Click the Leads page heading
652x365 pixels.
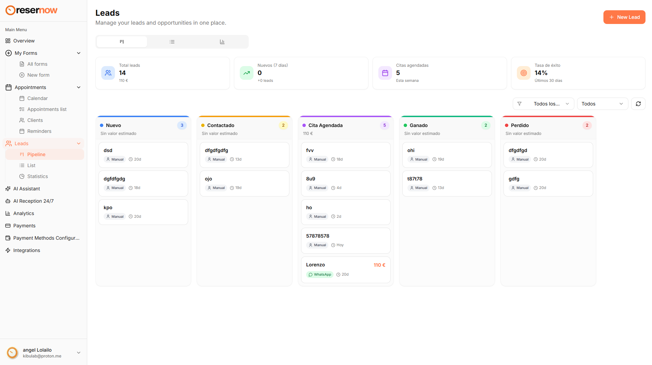(x=107, y=13)
